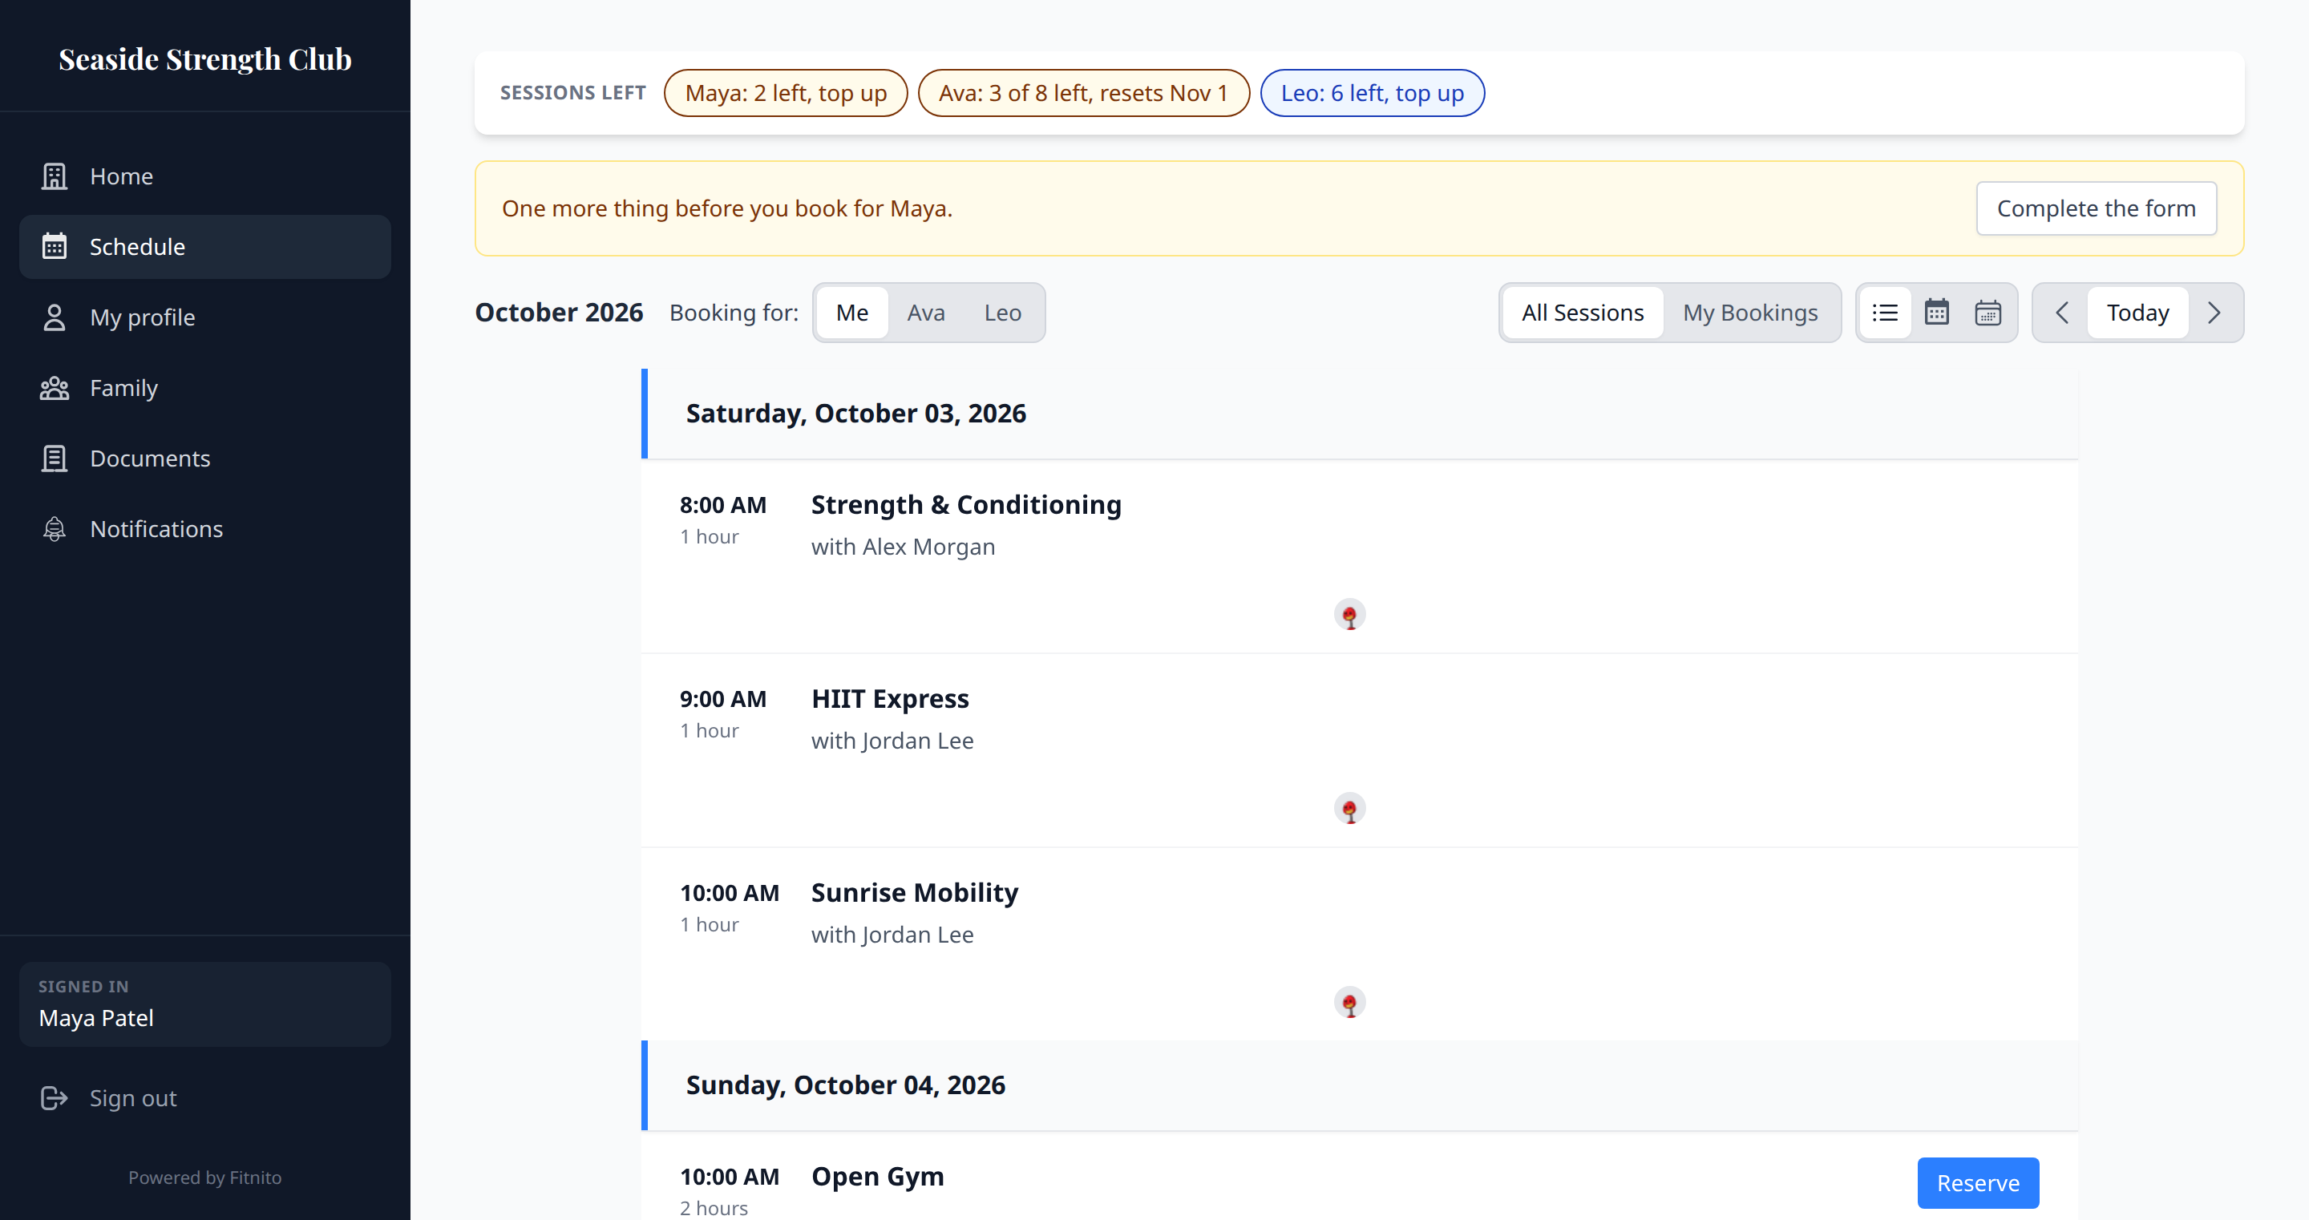Click Ava: 3 of 8 left pill
The height and width of the screenshot is (1220, 2309).
pos(1083,92)
